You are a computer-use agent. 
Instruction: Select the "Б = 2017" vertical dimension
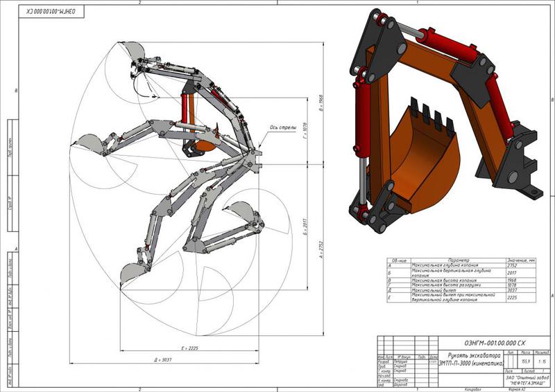coord(306,228)
